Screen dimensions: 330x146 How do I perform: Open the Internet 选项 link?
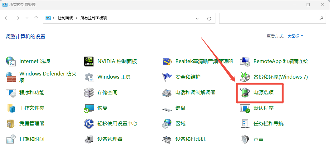click(35, 62)
